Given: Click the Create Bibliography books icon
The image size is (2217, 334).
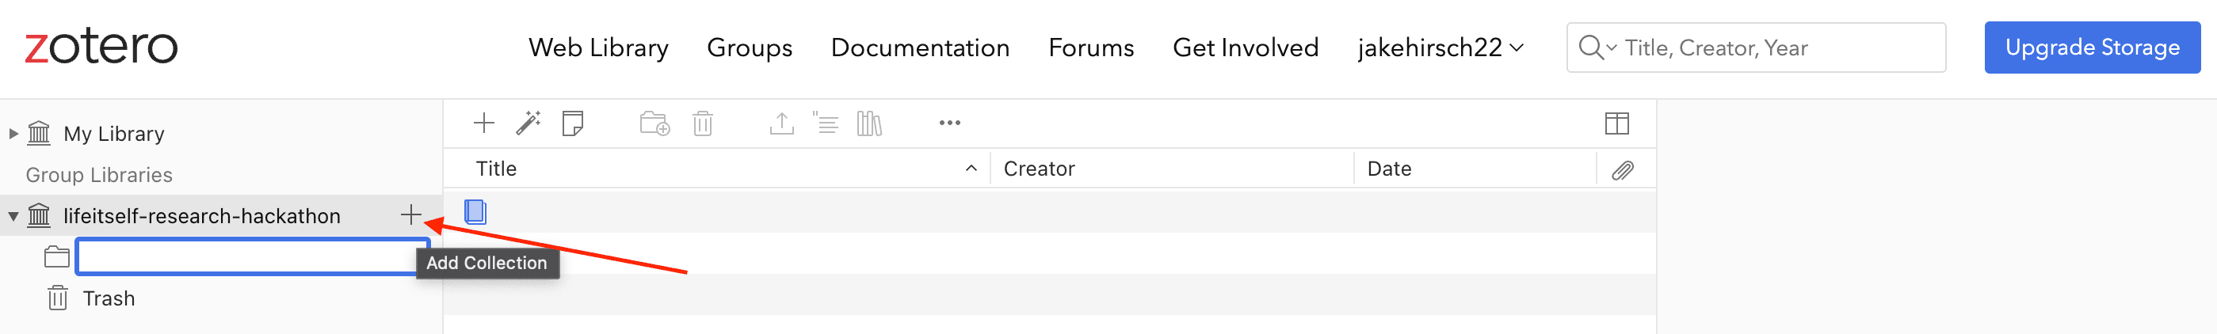Looking at the screenshot, I should 869,123.
